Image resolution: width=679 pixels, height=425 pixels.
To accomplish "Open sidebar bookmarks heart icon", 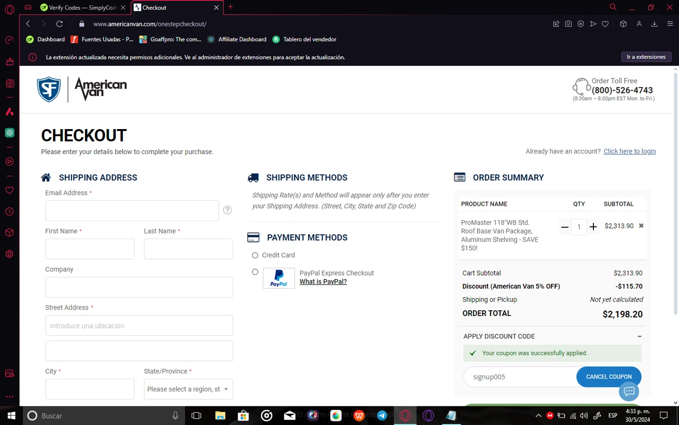I will click(x=10, y=190).
